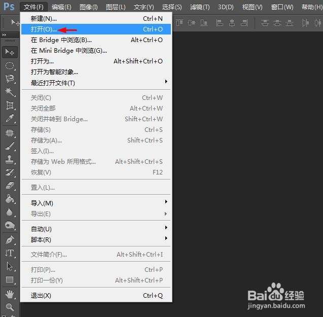
Task: Choose 在 Bridge 中浏览(B)... entry
Action: pyautogui.click(x=96, y=40)
